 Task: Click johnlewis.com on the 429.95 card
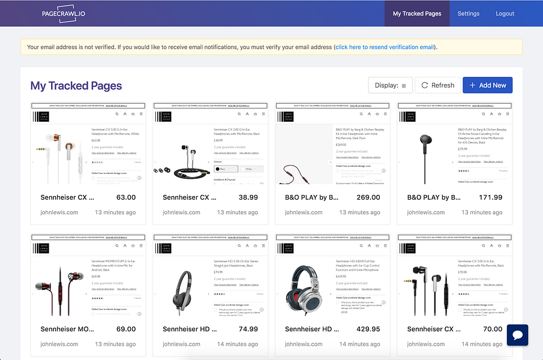pyautogui.click(x=304, y=344)
